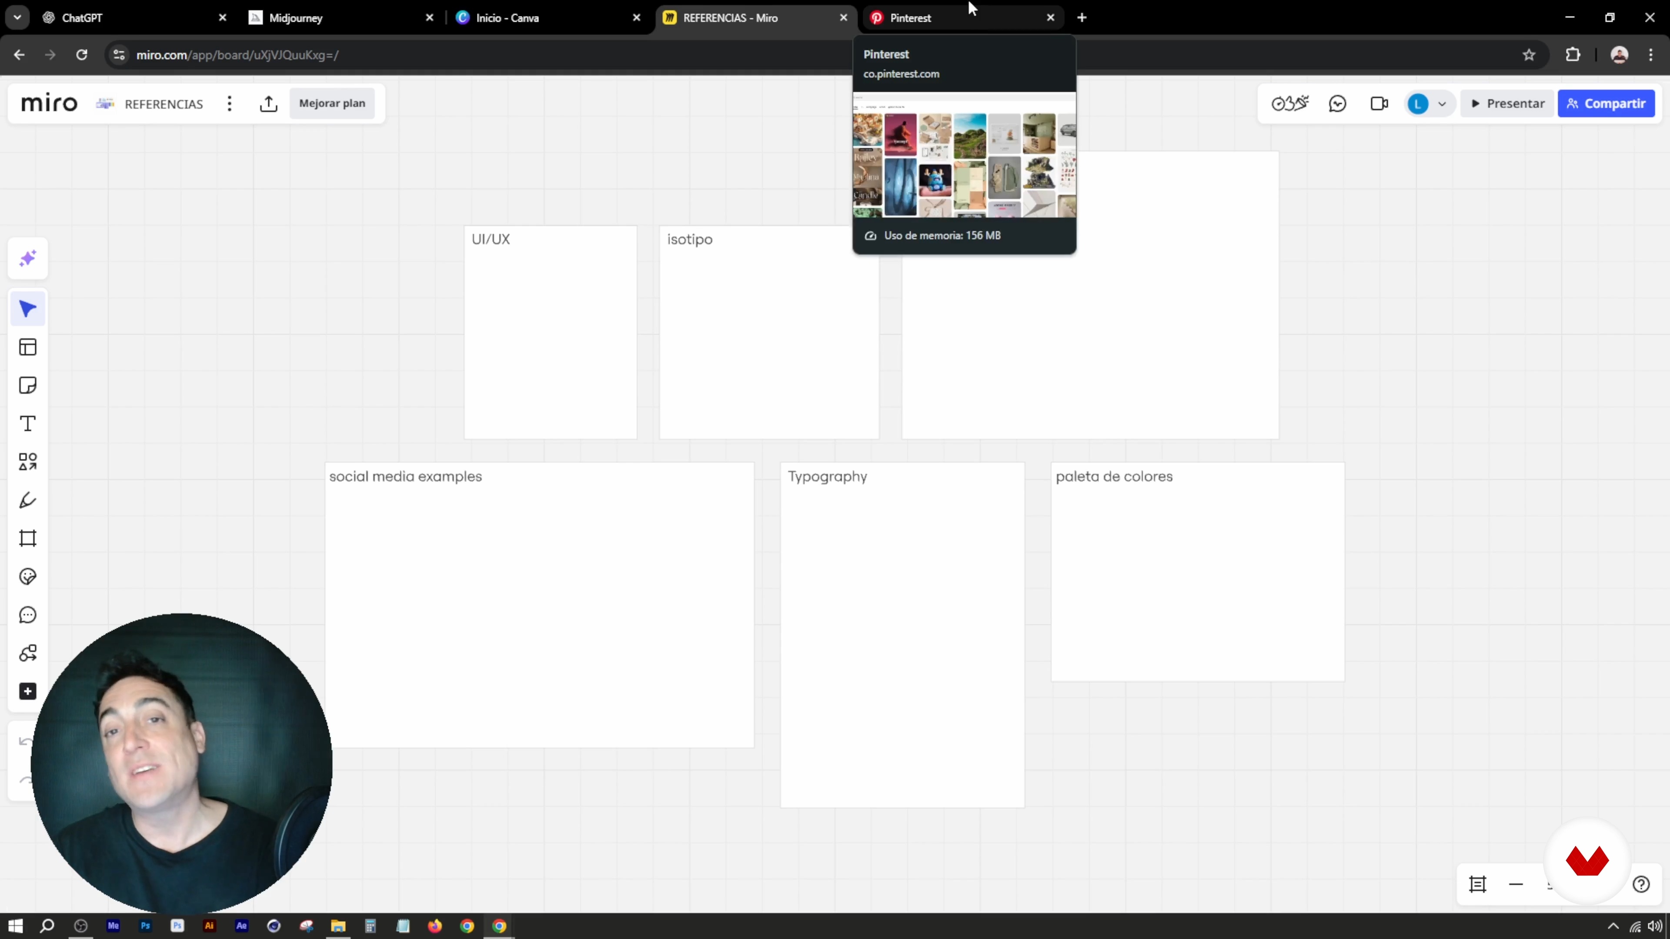
Task: Select the Pen drawing tool
Action: pos(28,500)
